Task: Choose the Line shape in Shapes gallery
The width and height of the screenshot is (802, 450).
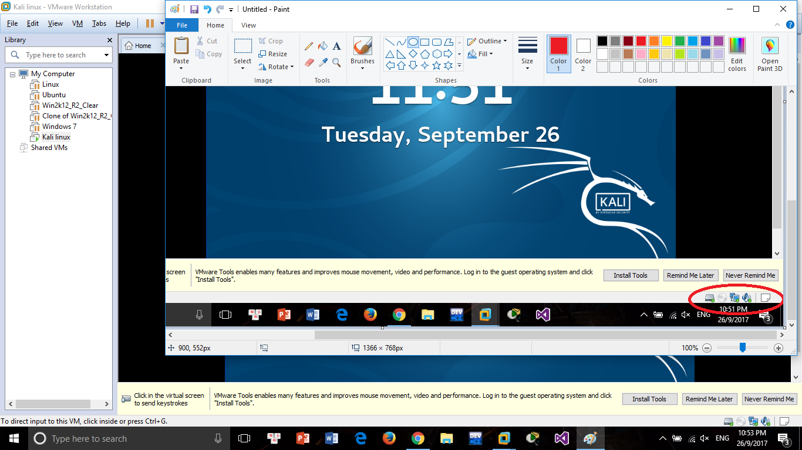Action: tap(389, 42)
